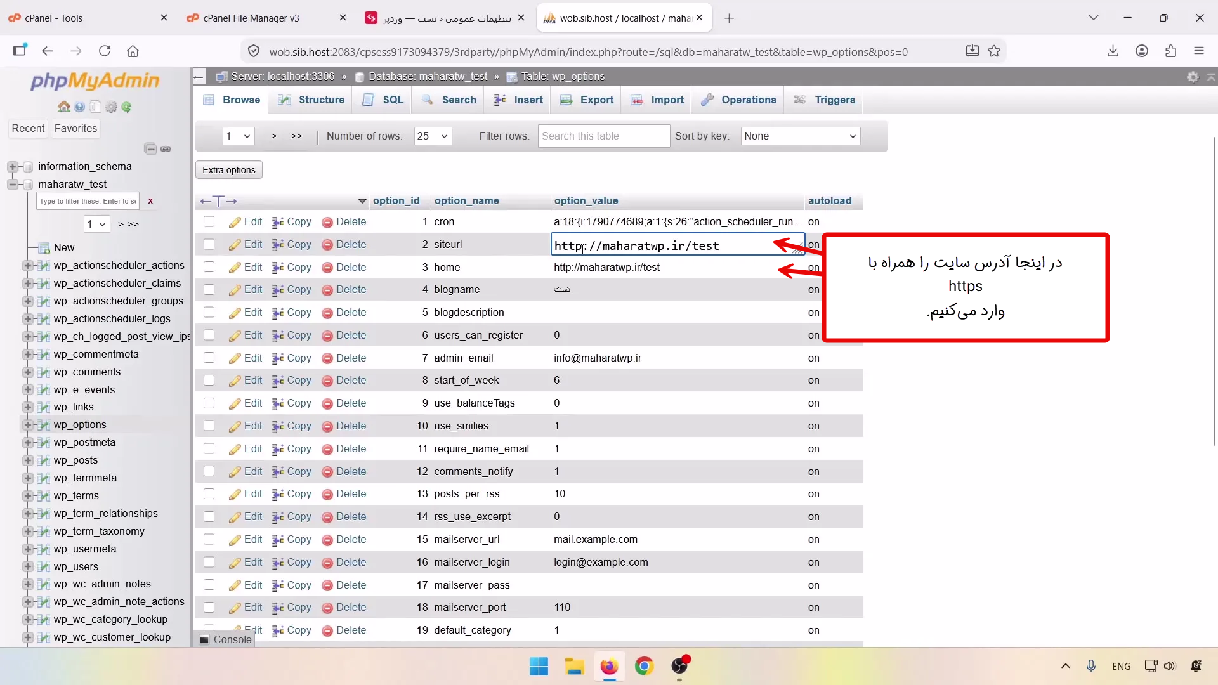The width and height of the screenshot is (1218, 685).
Task: Open the Number of rows dropdown
Action: click(433, 136)
